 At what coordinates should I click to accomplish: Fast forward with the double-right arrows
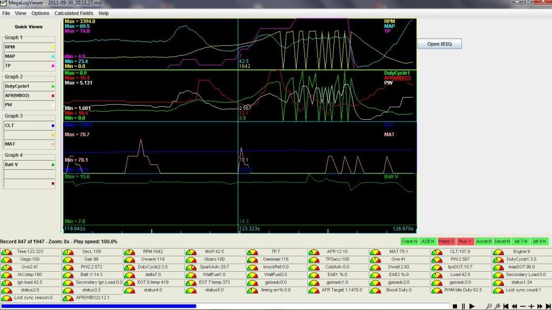540,306
